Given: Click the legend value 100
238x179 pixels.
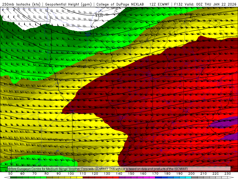Looking at the screenshot, I should click(71, 174).
